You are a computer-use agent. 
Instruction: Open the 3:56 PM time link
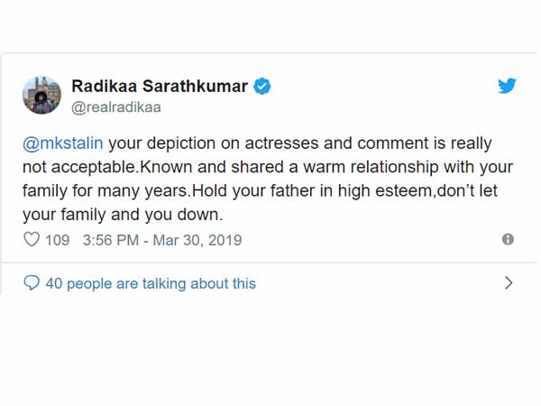tap(108, 241)
